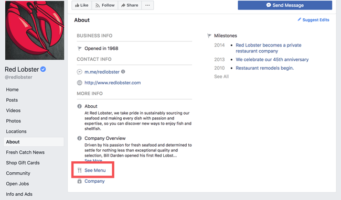
Task: Open the Open Jobs section
Action: (17, 184)
